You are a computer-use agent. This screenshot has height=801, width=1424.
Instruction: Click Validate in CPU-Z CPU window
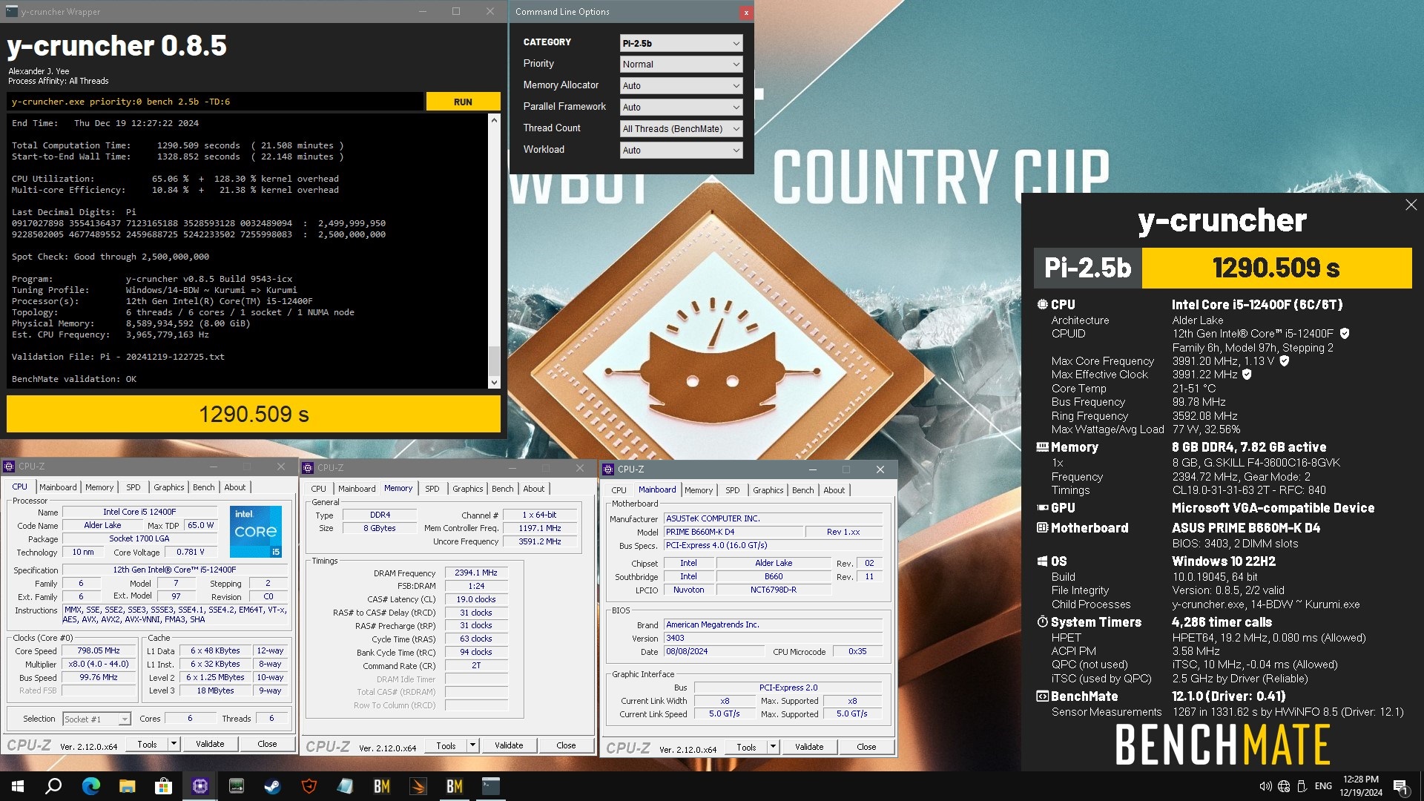pos(210,744)
